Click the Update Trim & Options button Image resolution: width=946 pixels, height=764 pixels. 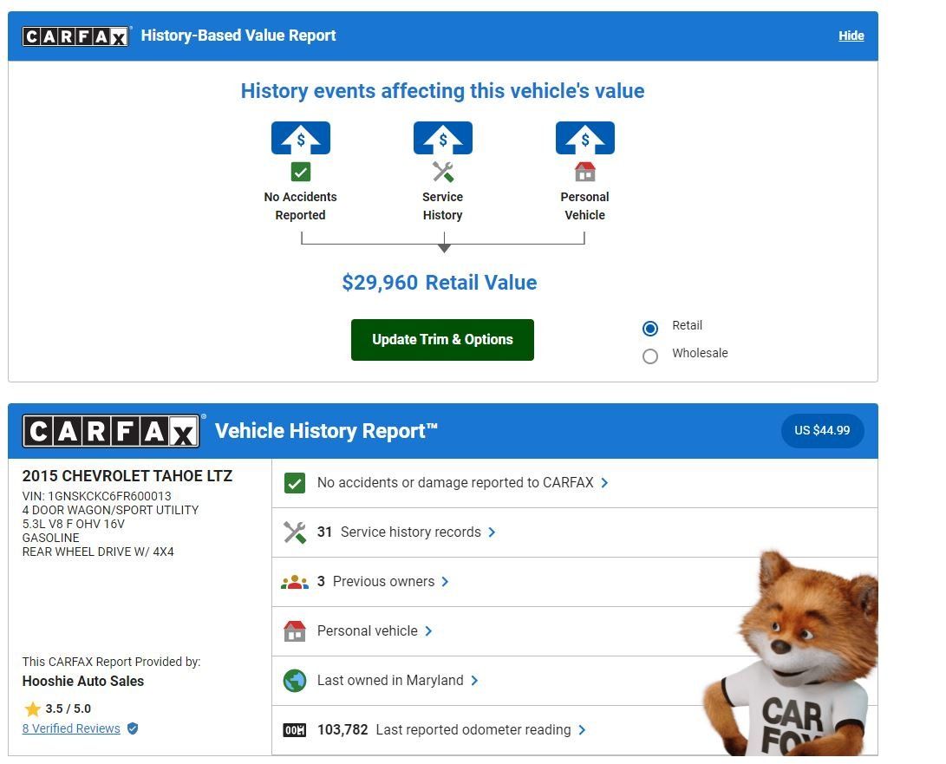[x=442, y=340]
